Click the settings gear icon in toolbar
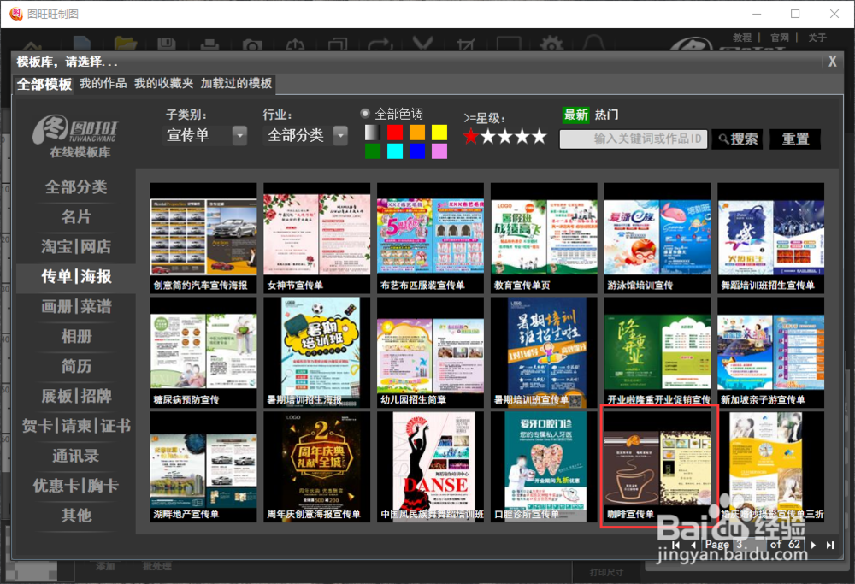855x584 pixels. click(x=551, y=44)
